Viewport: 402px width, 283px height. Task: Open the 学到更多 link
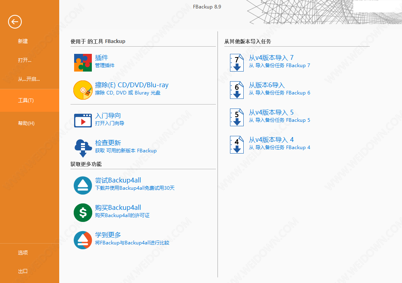(108, 235)
